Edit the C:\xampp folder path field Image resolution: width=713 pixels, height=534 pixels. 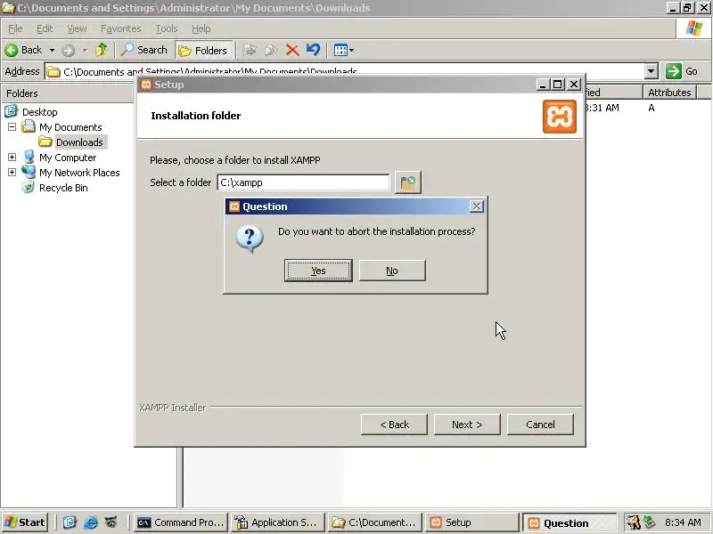click(x=303, y=182)
